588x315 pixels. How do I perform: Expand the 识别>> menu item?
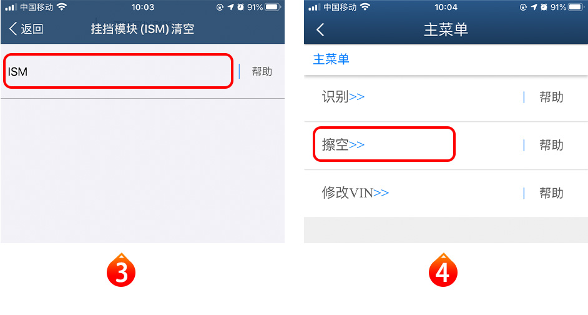click(x=343, y=97)
